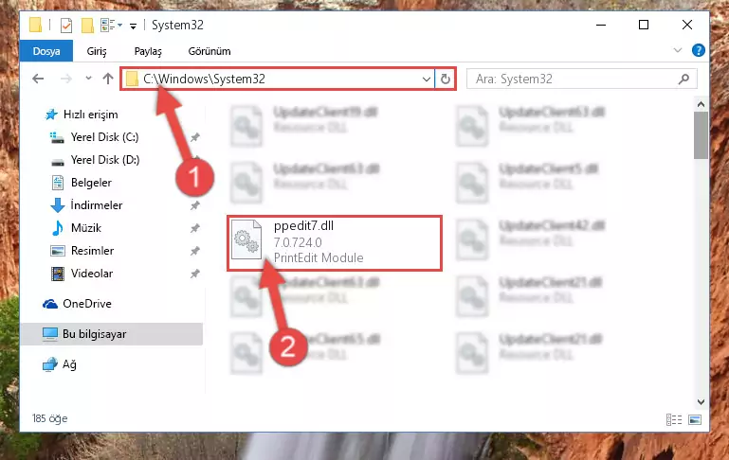
Task: Refresh the System32 folder view
Action: (x=445, y=80)
